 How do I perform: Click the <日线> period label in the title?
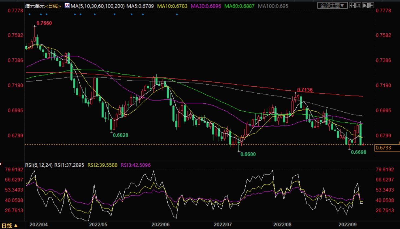53,6
